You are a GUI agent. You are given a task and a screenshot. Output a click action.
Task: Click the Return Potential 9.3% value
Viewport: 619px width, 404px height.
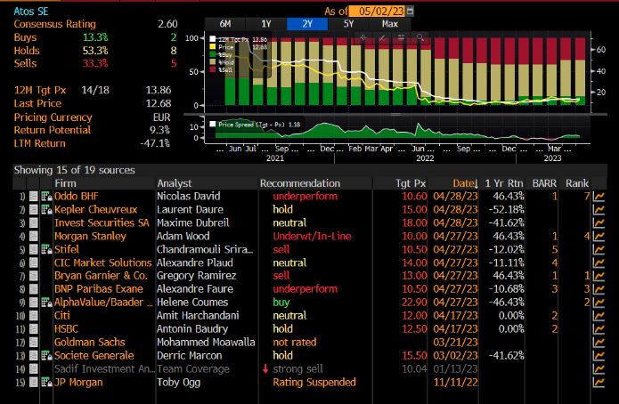point(160,130)
